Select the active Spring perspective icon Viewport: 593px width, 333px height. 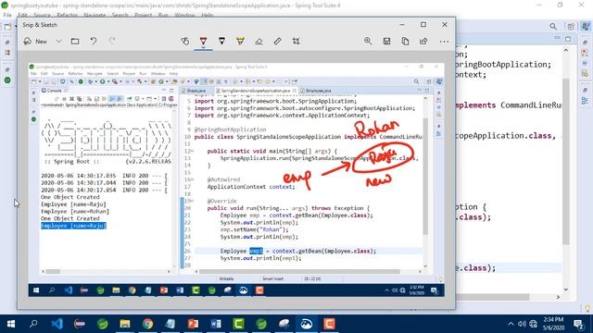pos(586,26)
